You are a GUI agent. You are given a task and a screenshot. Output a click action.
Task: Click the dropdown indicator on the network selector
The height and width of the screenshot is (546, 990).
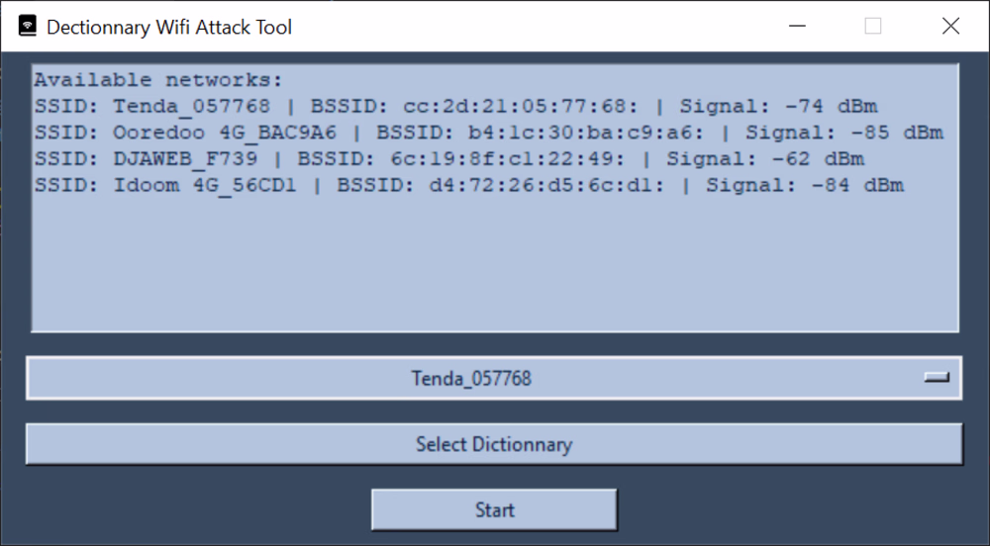(937, 377)
